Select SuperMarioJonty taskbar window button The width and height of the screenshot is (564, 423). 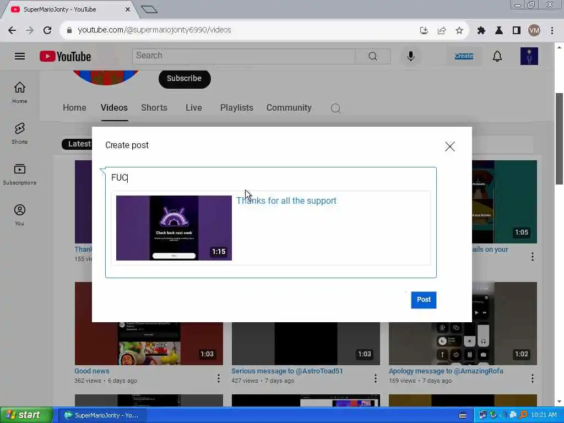pyautogui.click(x=101, y=415)
